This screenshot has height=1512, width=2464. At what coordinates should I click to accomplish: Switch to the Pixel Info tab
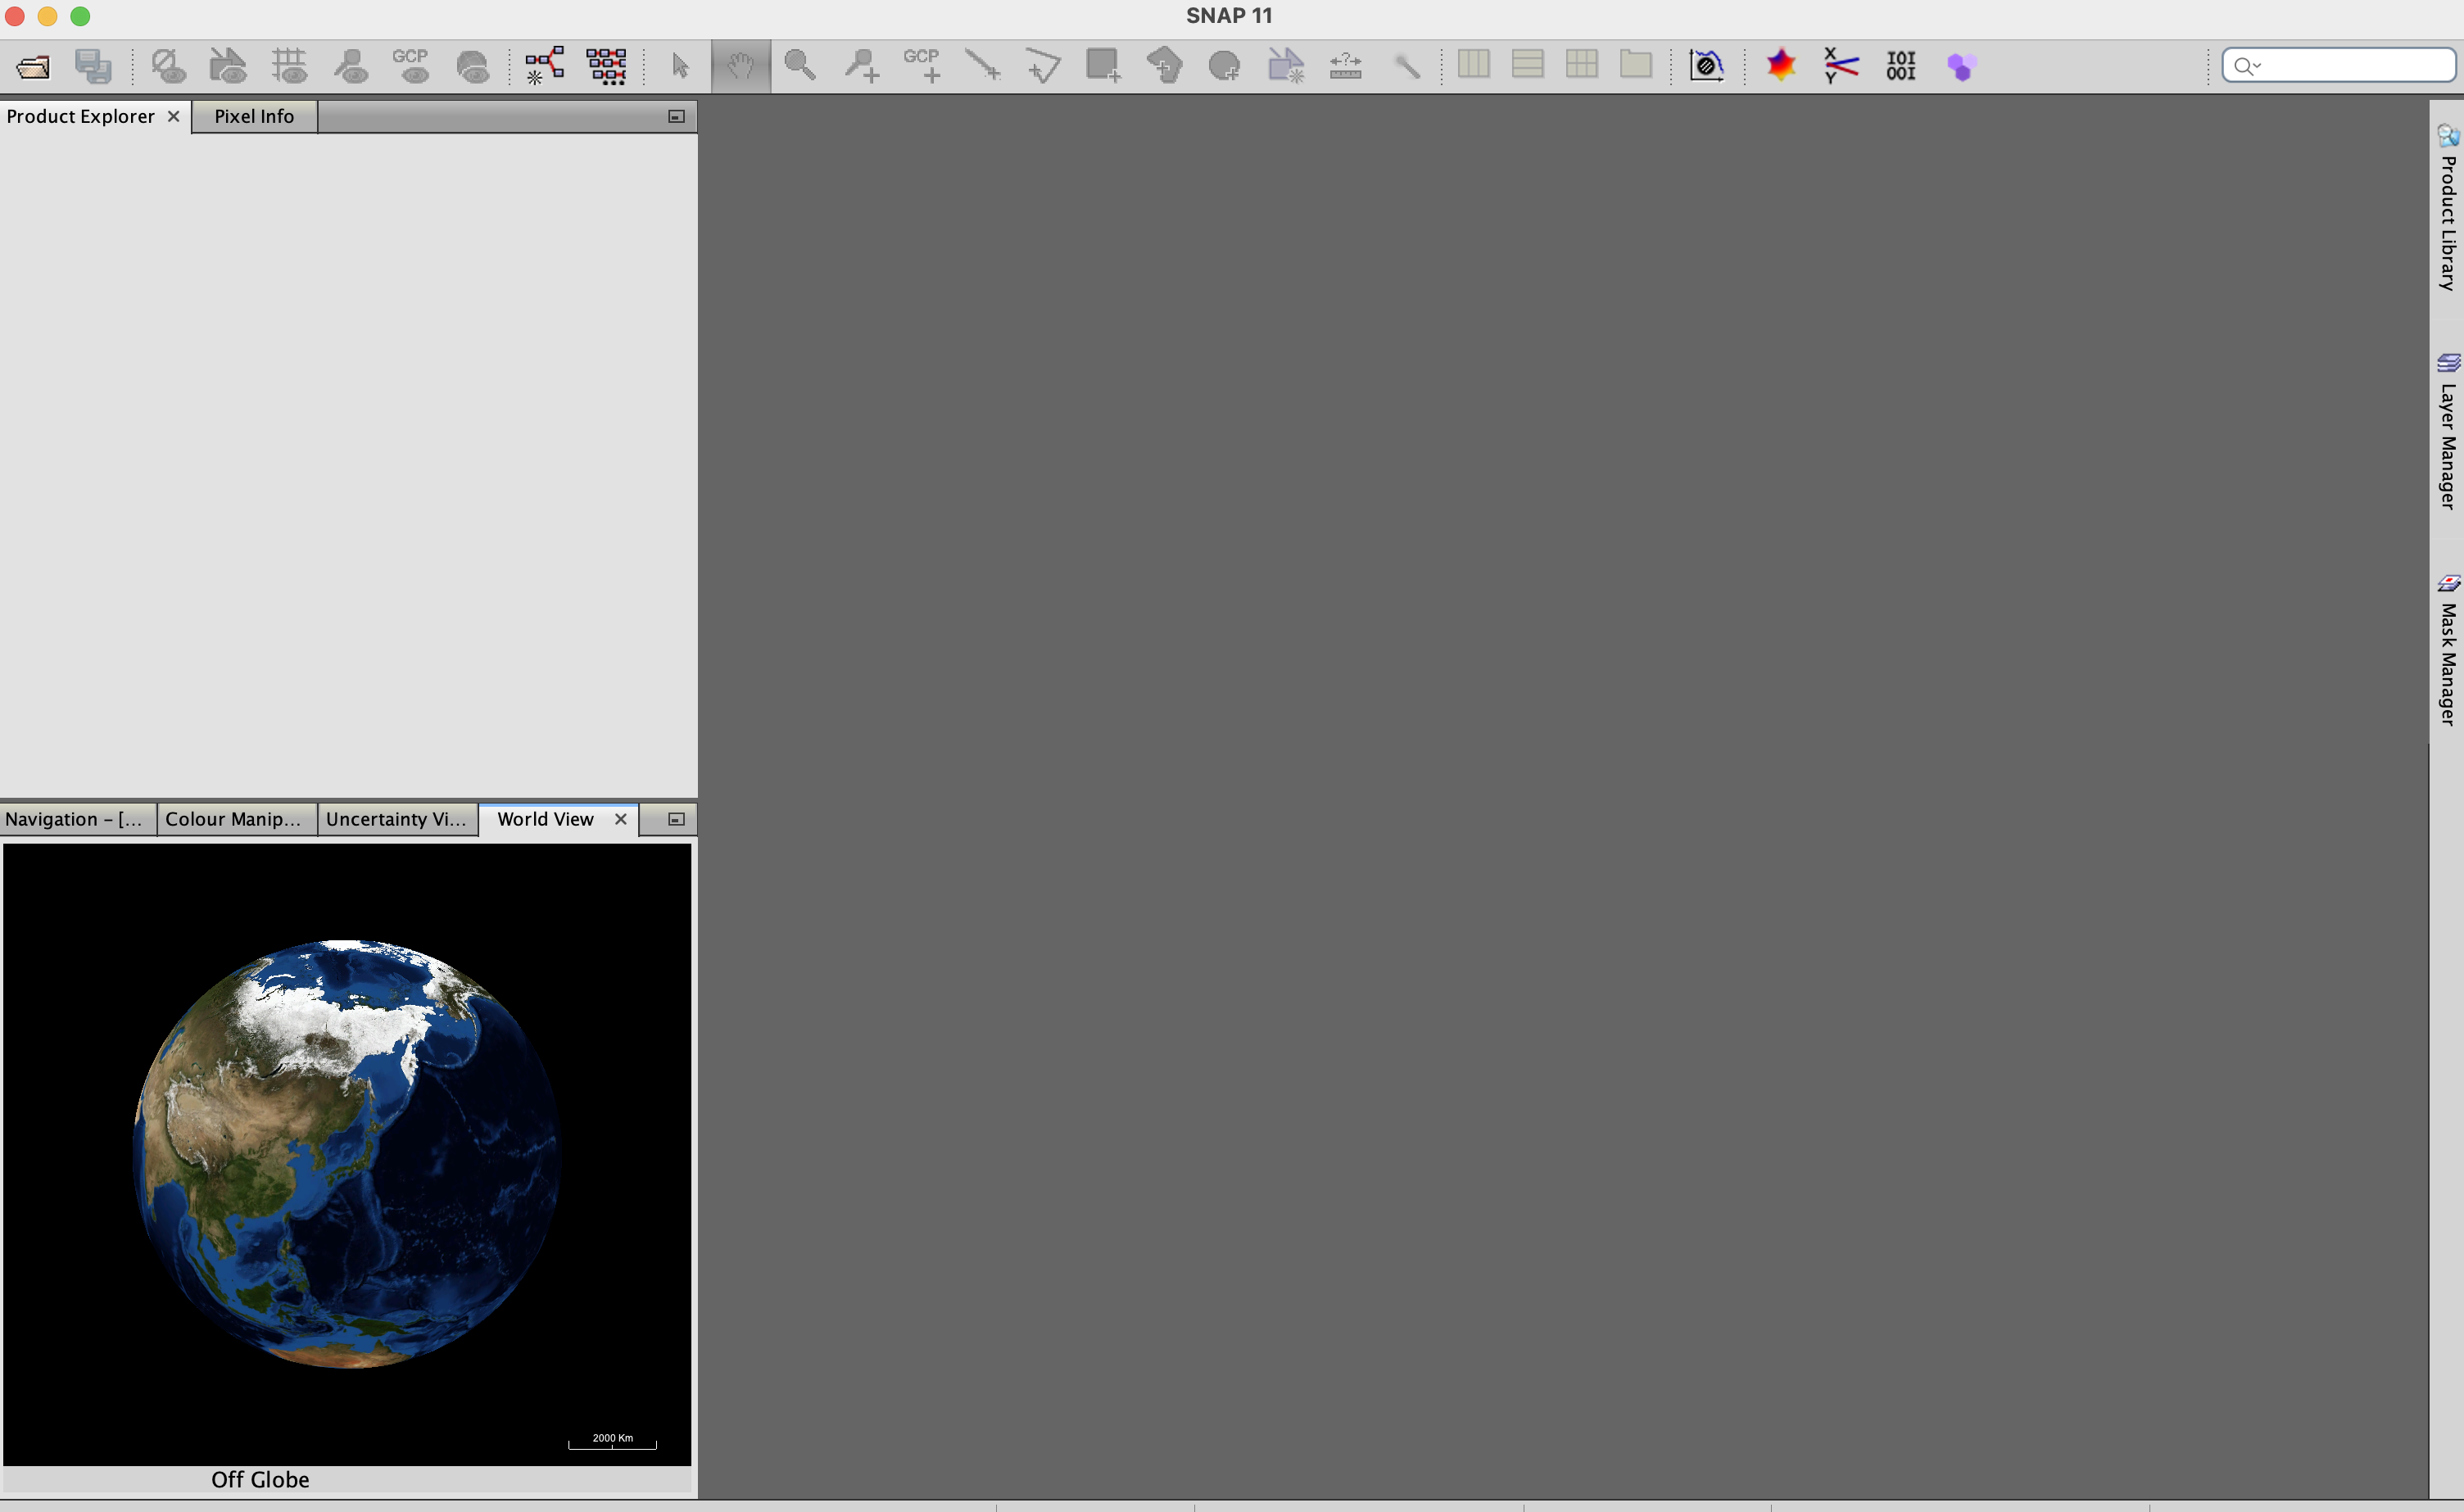tap(254, 117)
